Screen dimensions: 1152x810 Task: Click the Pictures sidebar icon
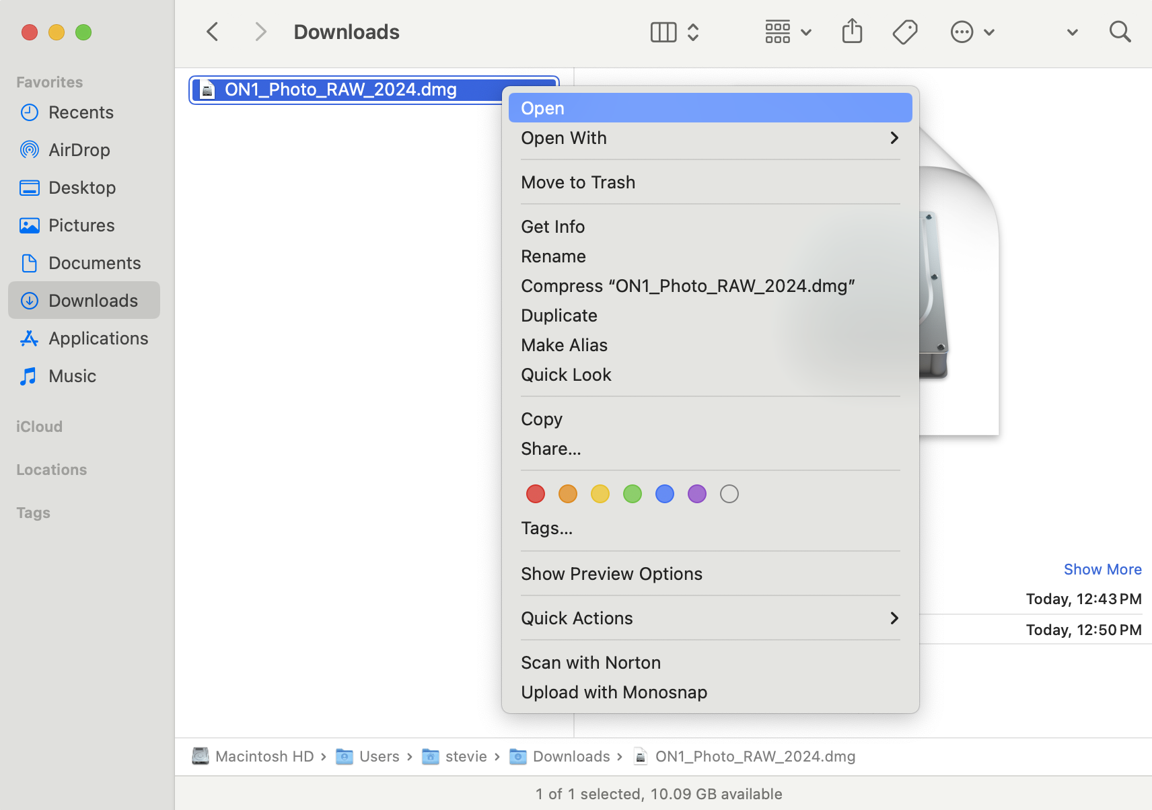coord(30,225)
